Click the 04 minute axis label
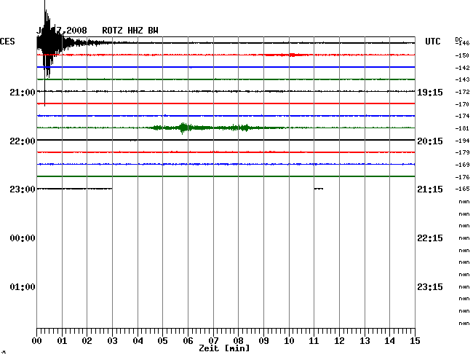The image size is (473, 360). 138,341
